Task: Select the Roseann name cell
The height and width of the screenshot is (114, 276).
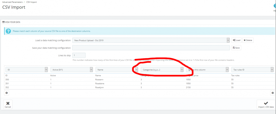Action: click(x=99, y=79)
